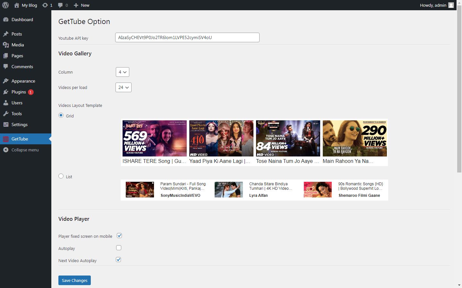Click the ISHARE TERE Song thumbnail
The height and width of the screenshot is (288, 462).
(x=155, y=138)
